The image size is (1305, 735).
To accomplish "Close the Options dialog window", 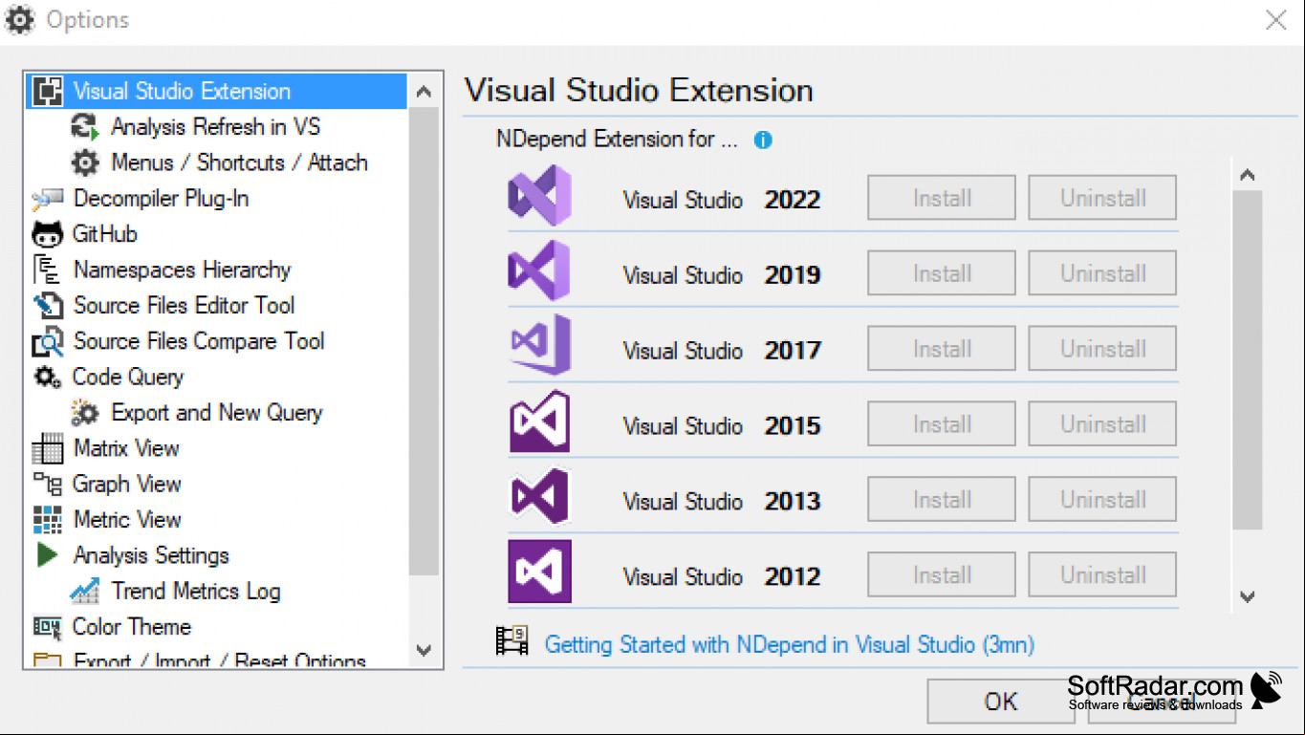I will pos(1276,20).
